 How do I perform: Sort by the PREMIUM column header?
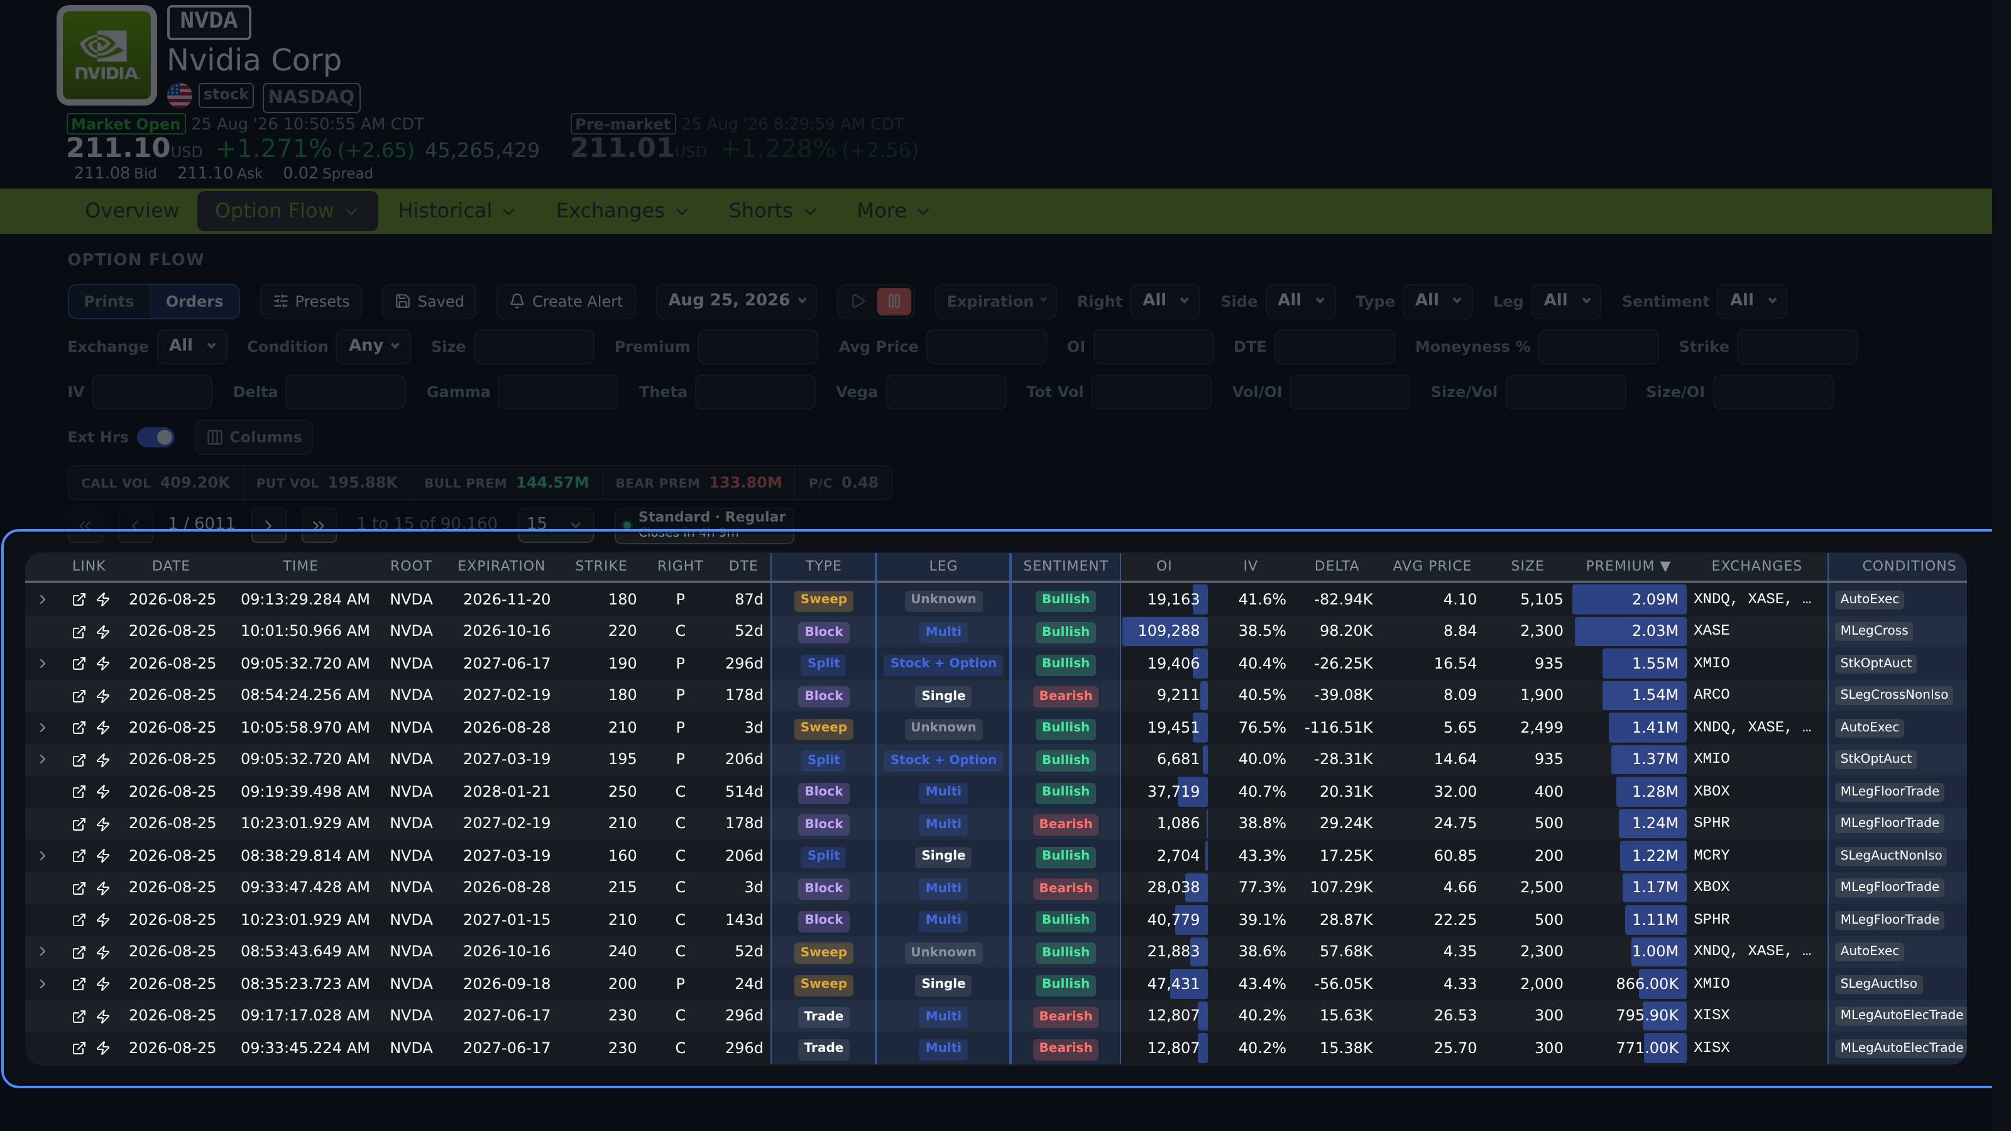point(1628,566)
